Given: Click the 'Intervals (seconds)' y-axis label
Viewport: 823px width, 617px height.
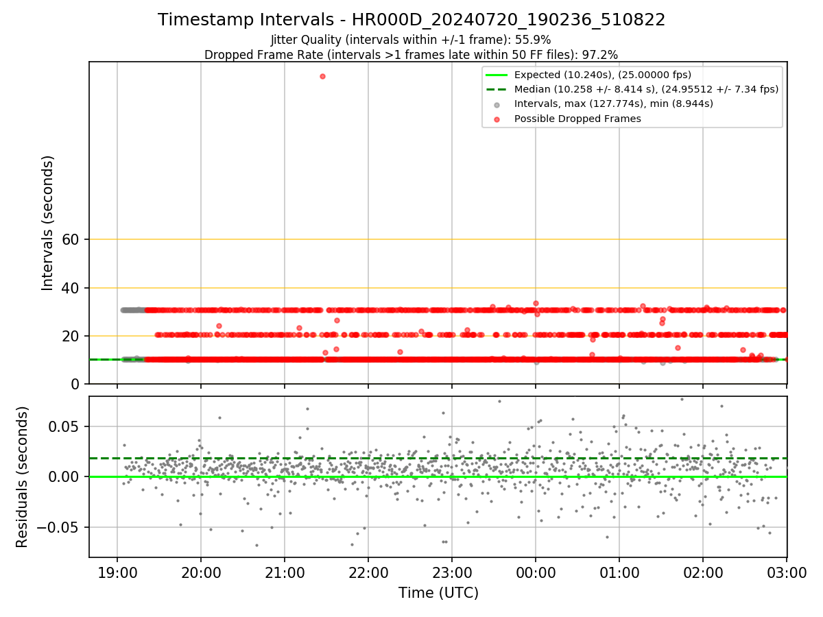Looking at the screenshot, I should (x=48, y=223).
